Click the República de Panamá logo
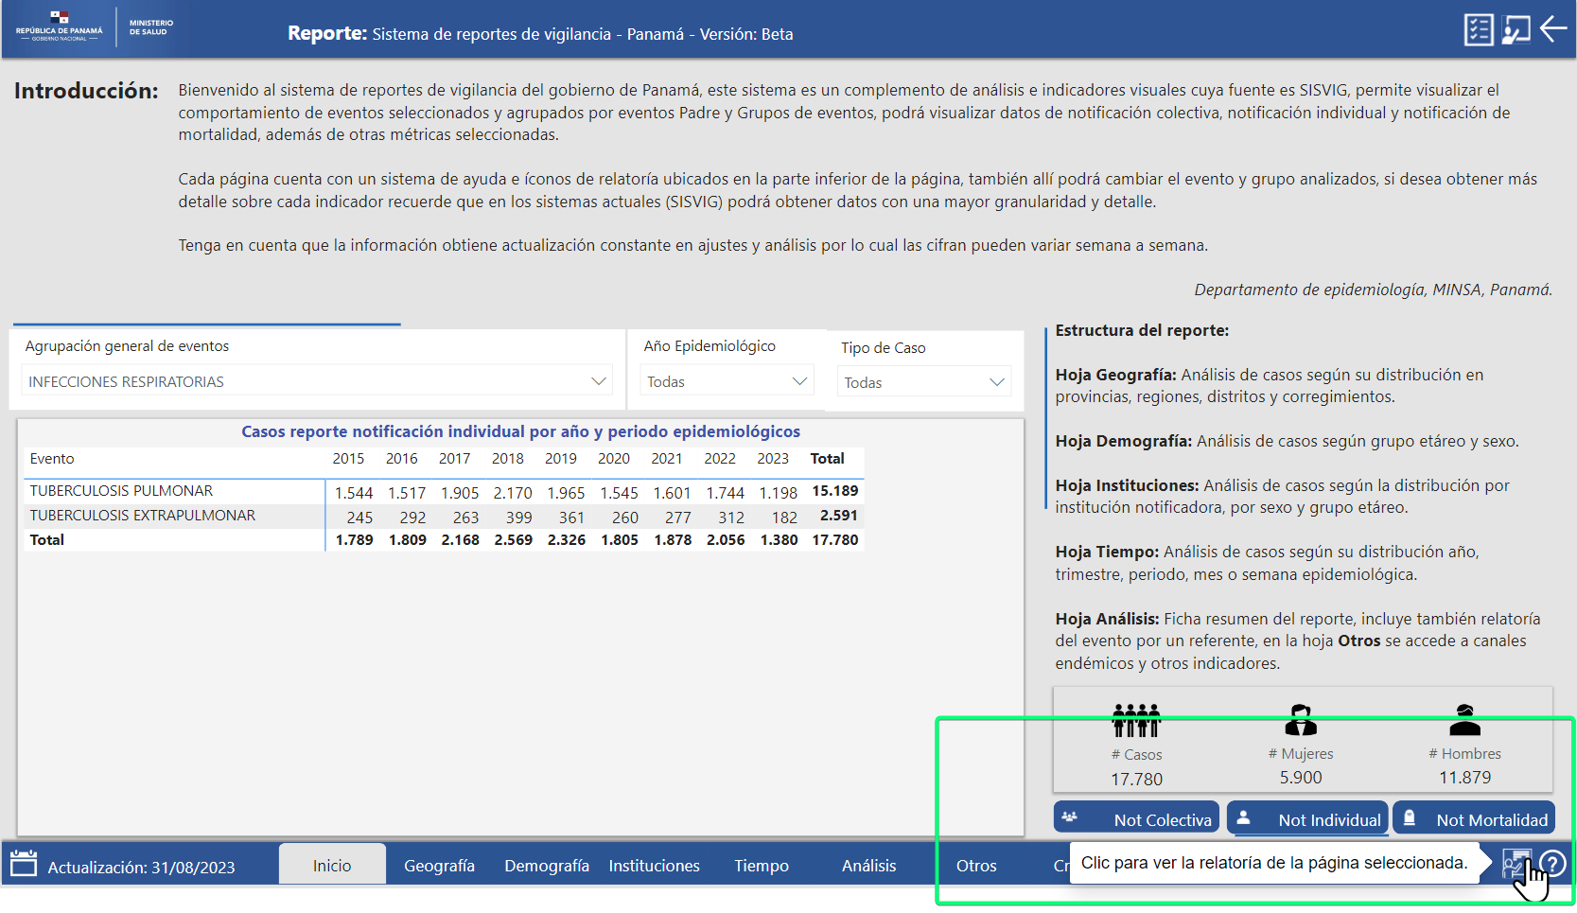Viewport: 1577px width, 913px height. [x=60, y=26]
